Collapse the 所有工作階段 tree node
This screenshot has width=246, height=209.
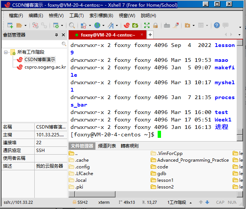[6, 52]
